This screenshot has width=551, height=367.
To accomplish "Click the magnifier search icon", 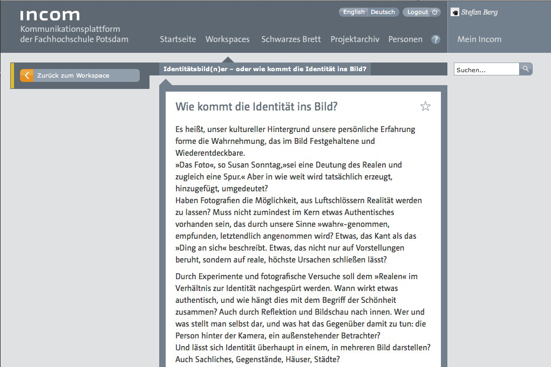I will 526,69.
